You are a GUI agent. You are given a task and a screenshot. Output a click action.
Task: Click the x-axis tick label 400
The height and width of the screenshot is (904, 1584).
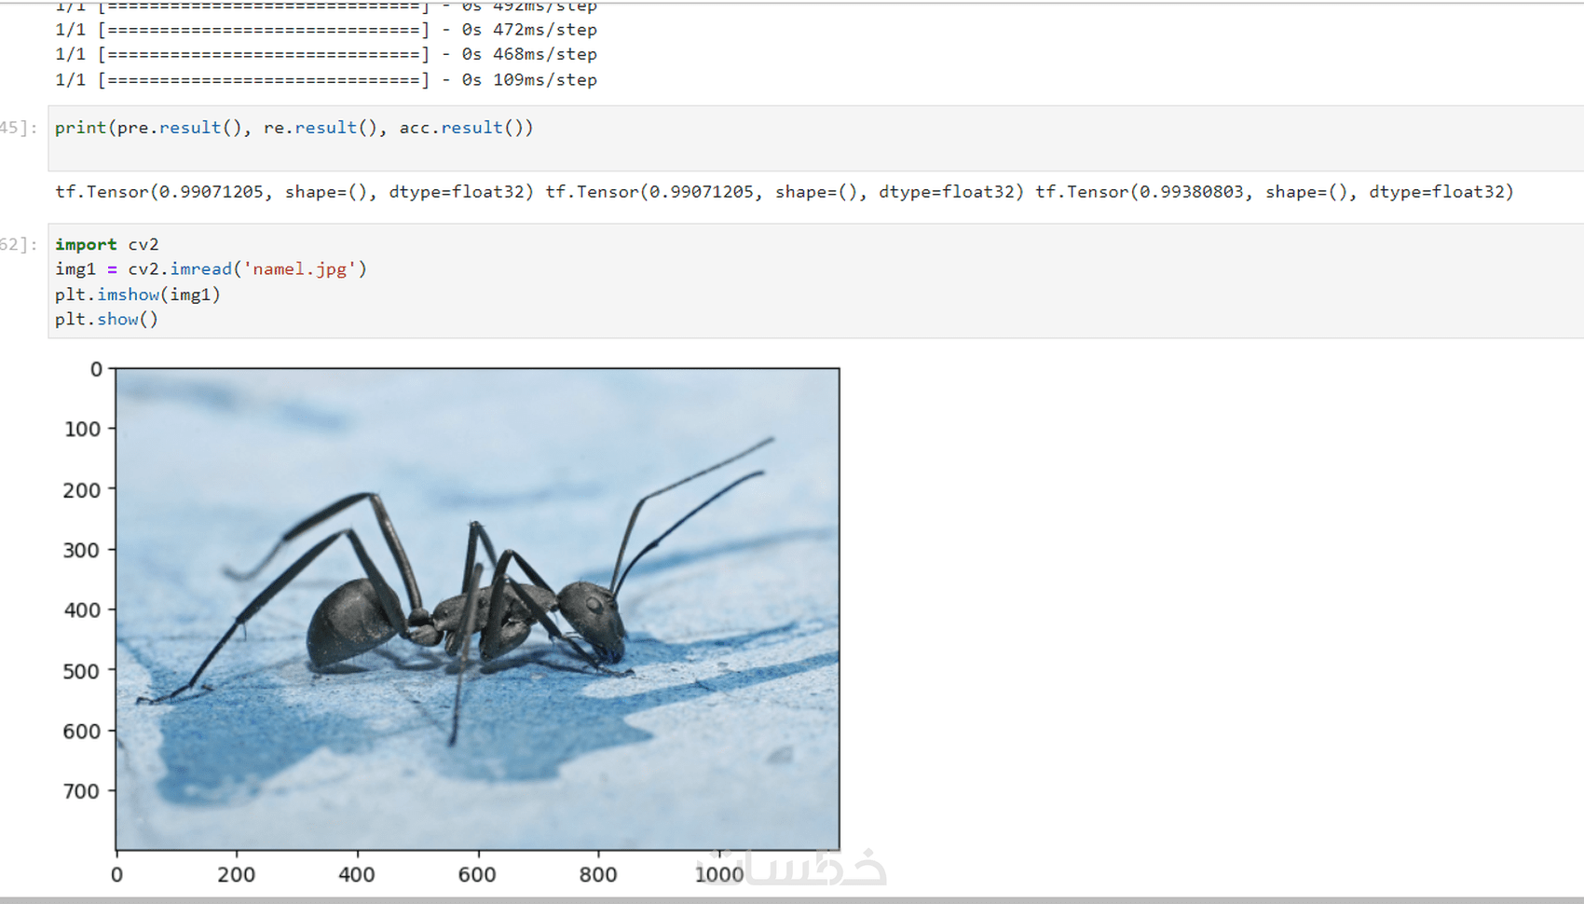tap(357, 874)
